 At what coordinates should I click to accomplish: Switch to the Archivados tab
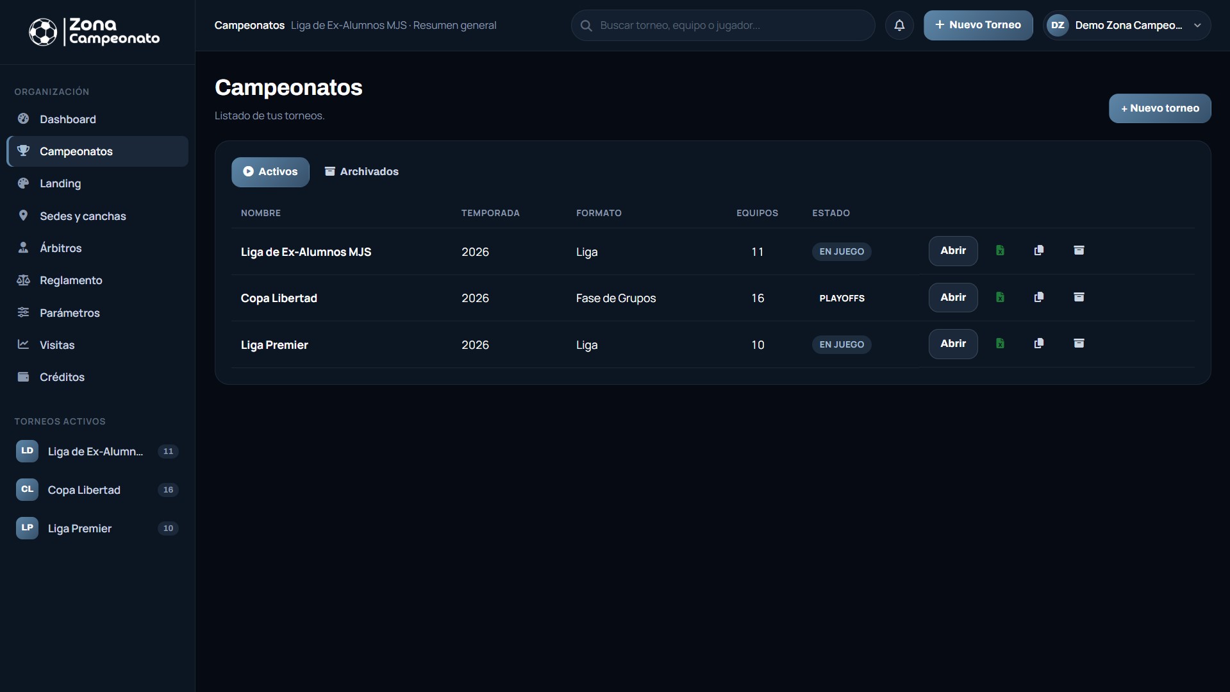362,172
